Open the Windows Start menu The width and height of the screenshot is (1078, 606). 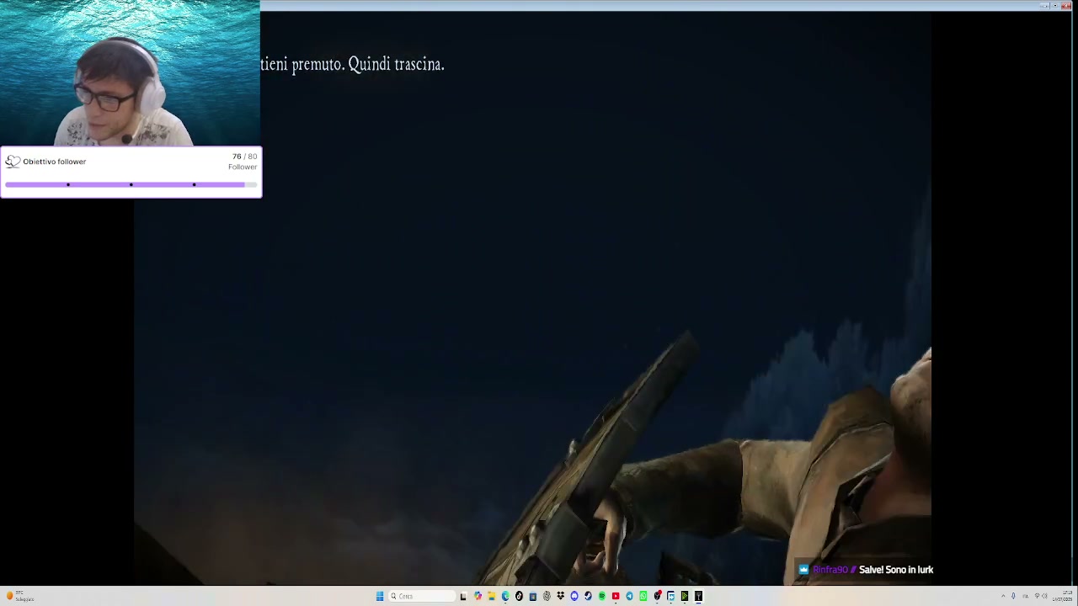coord(380,596)
